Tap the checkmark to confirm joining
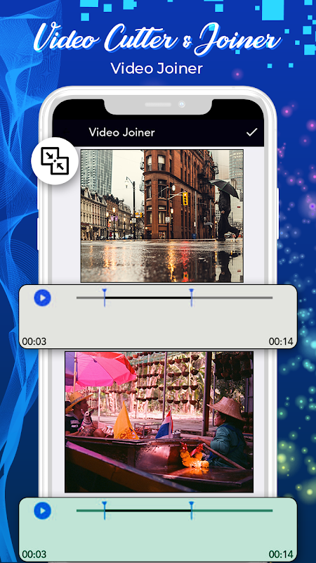The width and height of the screenshot is (316, 563). point(251,132)
